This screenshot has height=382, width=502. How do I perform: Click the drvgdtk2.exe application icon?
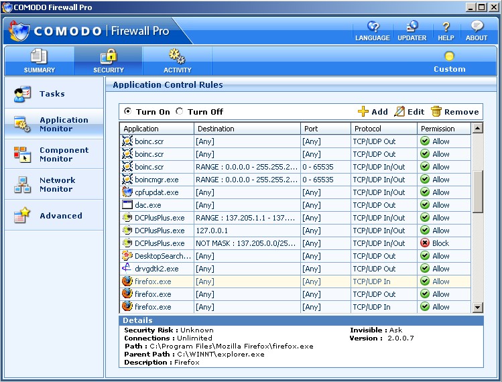point(127,268)
